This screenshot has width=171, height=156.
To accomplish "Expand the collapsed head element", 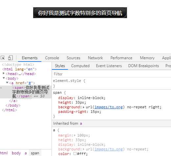I will (4, 73).
